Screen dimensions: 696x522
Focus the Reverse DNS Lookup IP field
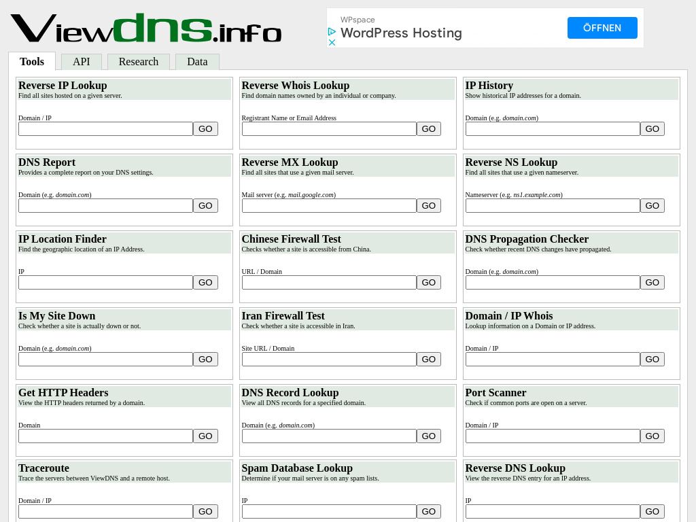(553, 511)
